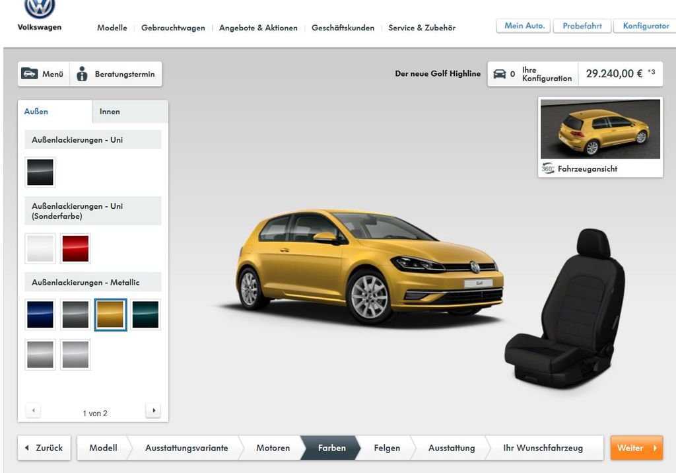Click the Weiter button
The image size is (676, 473).
(636, 448)
